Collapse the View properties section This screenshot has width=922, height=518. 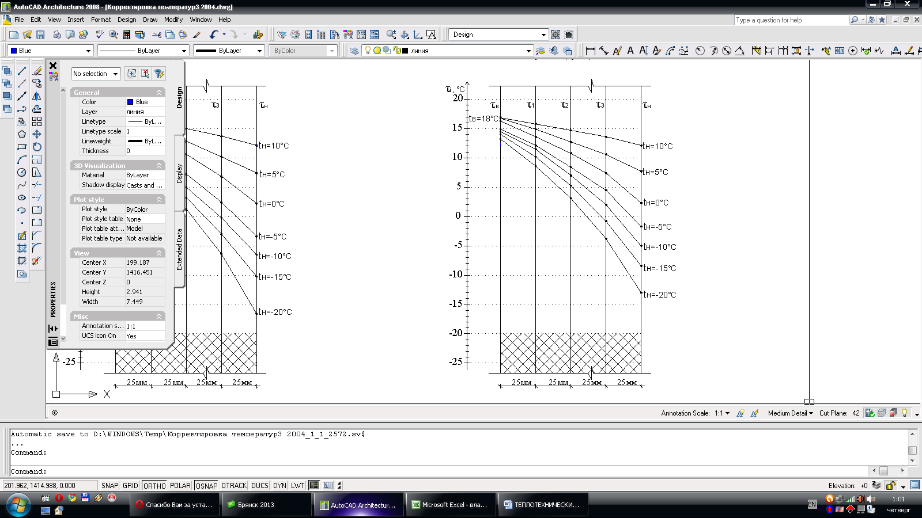[159, 253]
